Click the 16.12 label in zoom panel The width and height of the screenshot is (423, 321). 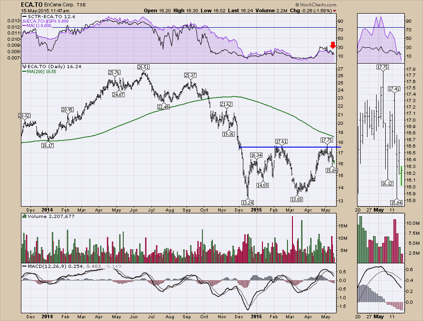pyautogui.click(x=387, y=184)
